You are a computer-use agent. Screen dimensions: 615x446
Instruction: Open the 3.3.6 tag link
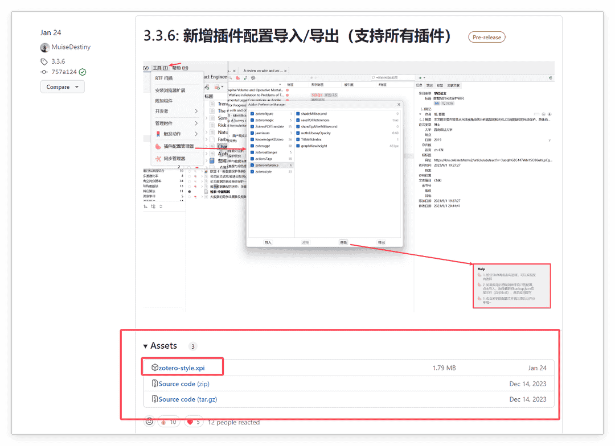58,61
